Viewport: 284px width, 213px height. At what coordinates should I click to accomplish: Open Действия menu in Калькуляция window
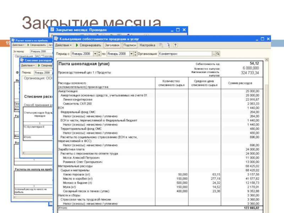(64, 45)
